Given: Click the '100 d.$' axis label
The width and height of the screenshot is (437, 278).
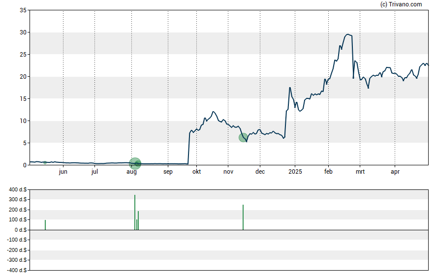Looking at the screenshot, I should click(x=18, y=220).
